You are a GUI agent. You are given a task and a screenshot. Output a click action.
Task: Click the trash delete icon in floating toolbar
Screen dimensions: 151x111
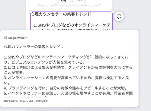[71, 1]
